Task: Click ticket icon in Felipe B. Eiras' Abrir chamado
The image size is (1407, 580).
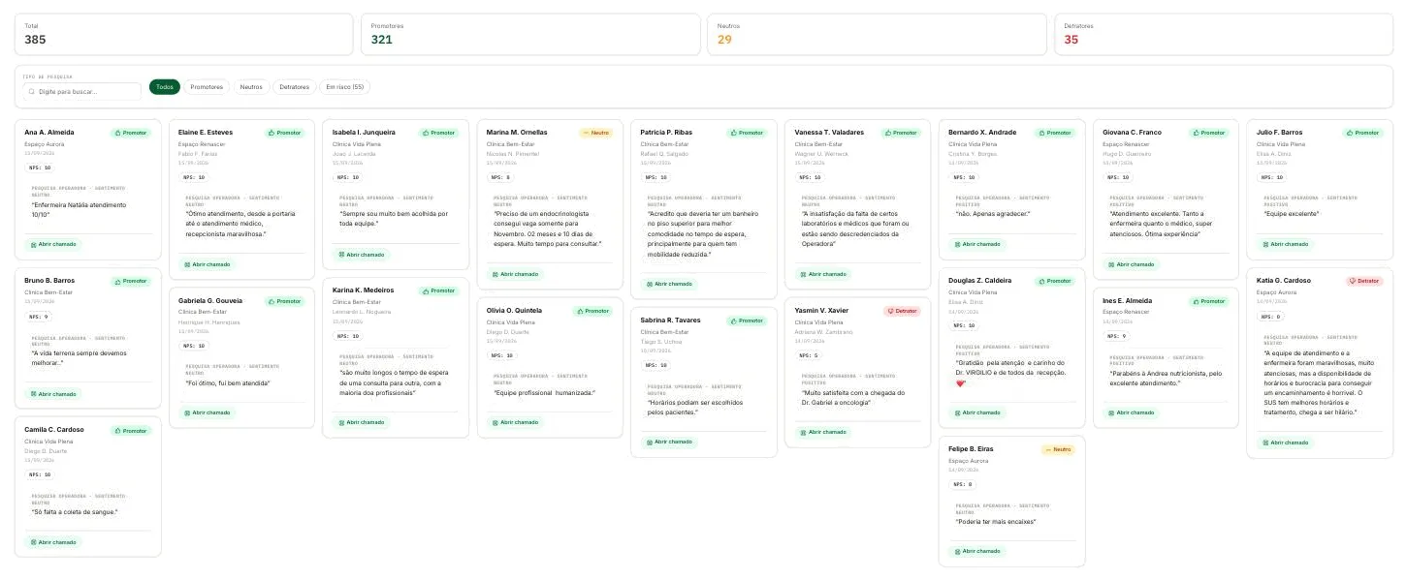Action: pyautogui.click(x=958, y=551)
